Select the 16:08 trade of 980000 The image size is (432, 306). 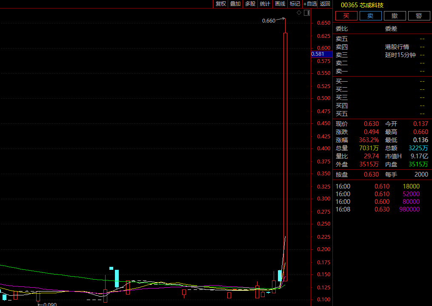point(378,209)
